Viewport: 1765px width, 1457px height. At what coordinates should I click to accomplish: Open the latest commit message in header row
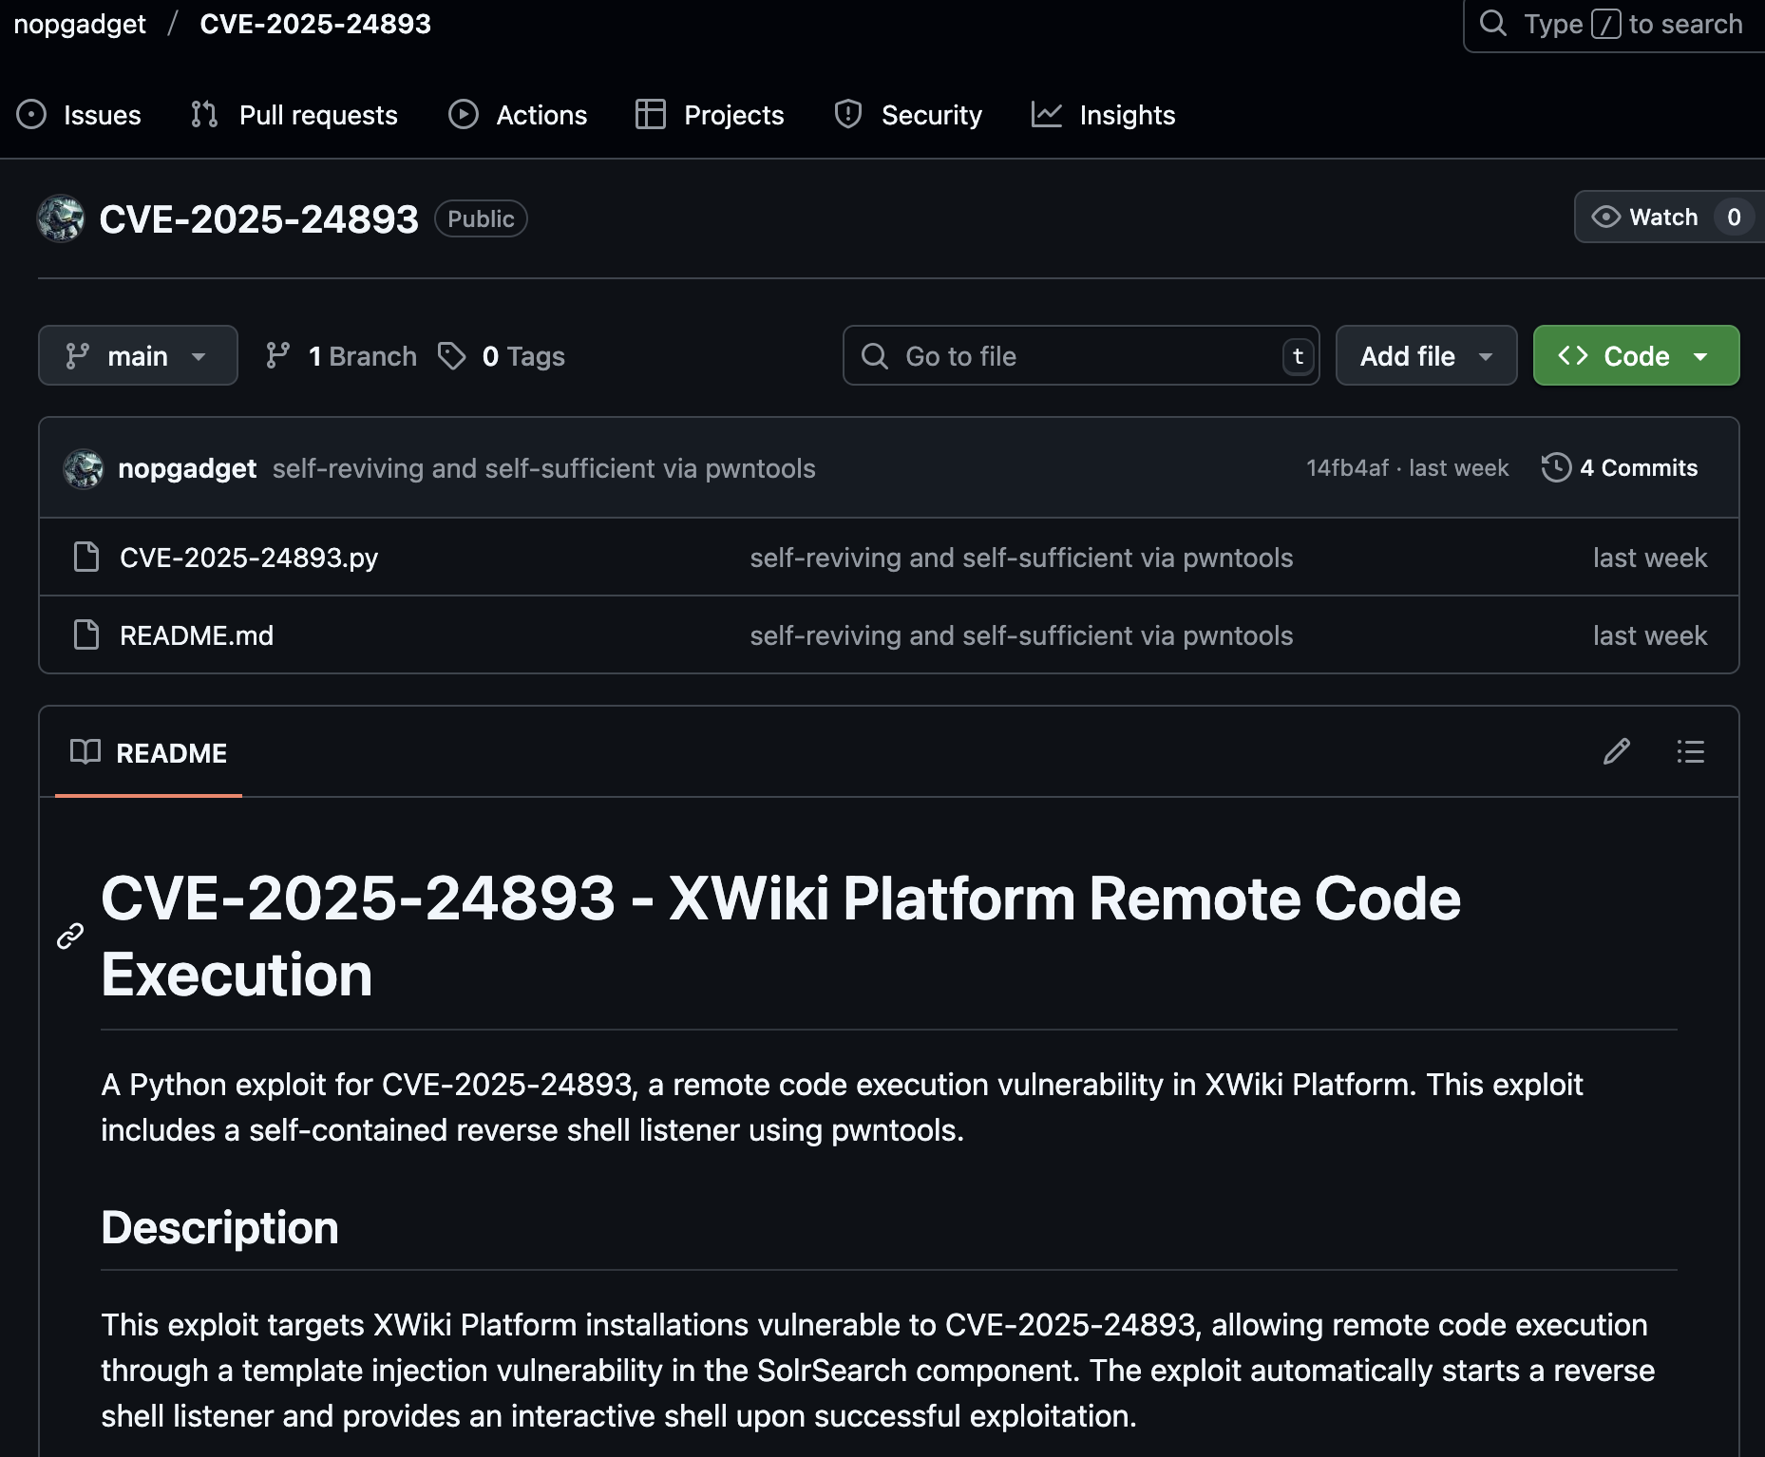544,468
